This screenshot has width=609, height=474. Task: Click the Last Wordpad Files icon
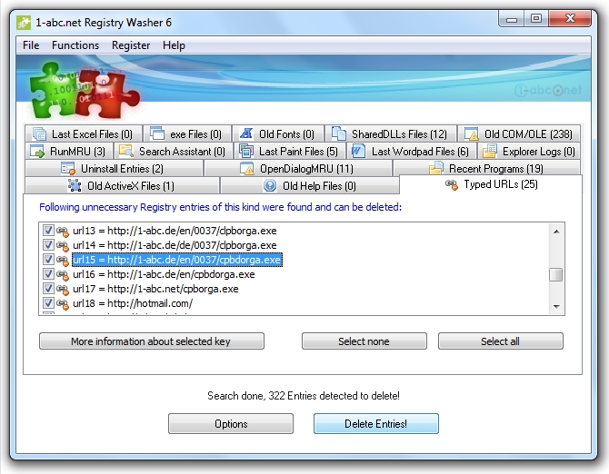tap(358, 152)
